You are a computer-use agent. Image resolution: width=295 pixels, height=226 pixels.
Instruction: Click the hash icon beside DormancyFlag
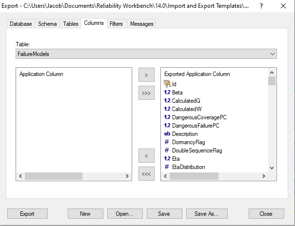(x=167, y=142)
